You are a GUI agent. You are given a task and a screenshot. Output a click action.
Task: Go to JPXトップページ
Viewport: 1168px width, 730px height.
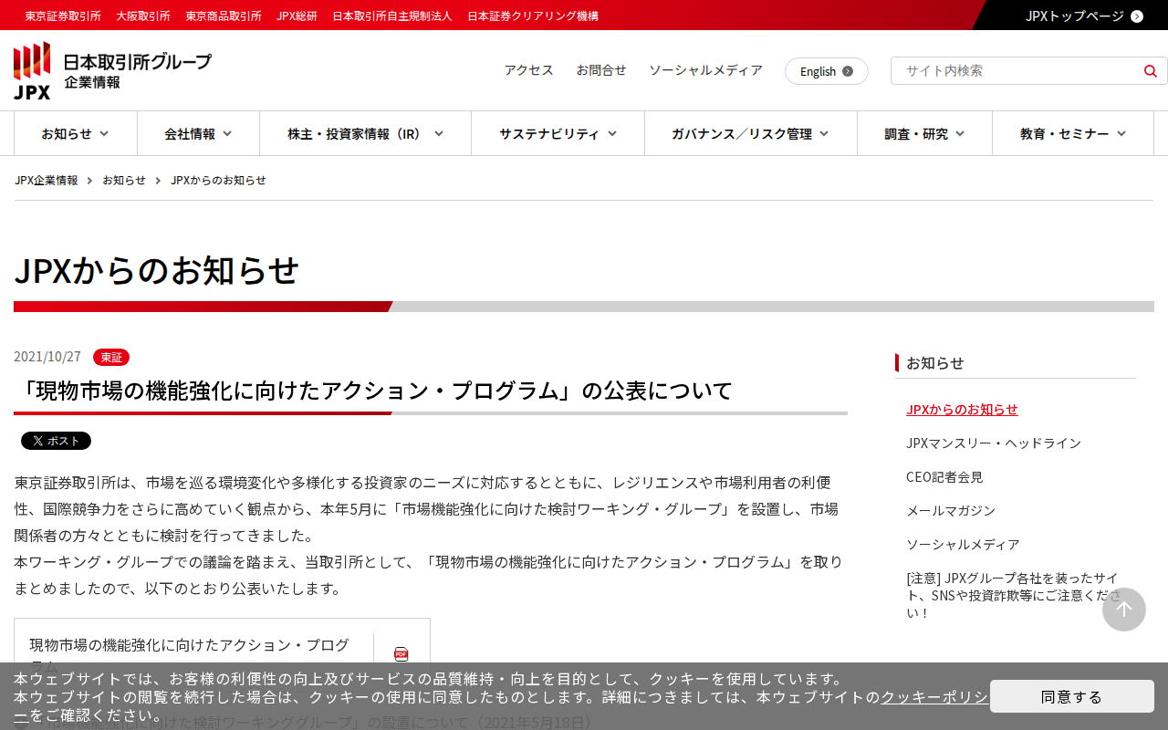1075,16
